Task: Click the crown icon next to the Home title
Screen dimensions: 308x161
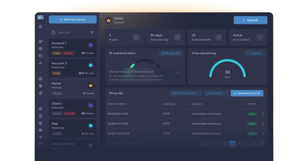Action: click(x=109, y=20)
